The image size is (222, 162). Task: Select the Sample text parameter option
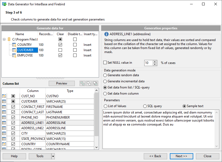click(184, 106)
